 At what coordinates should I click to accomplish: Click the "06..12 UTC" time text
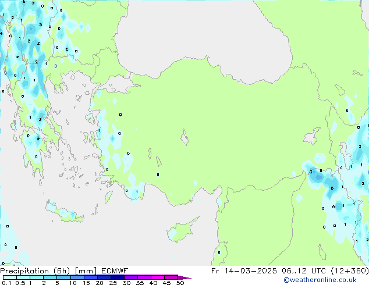[304, 271]
